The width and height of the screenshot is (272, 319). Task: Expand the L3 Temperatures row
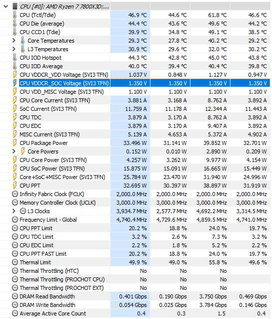(14, 49)
